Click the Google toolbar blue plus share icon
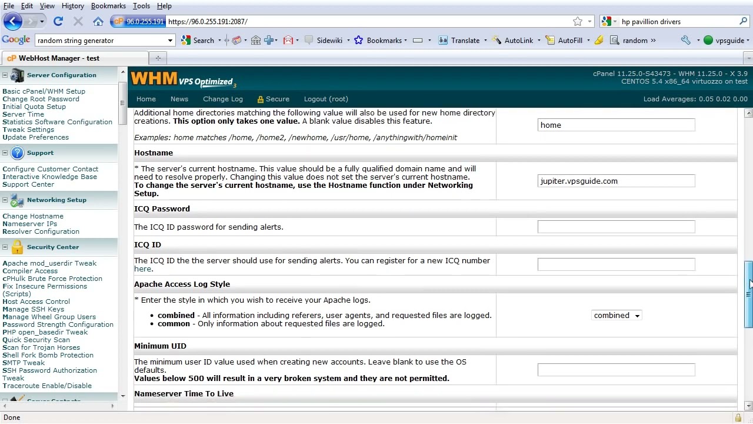753x424 pixels. point(269,41)
